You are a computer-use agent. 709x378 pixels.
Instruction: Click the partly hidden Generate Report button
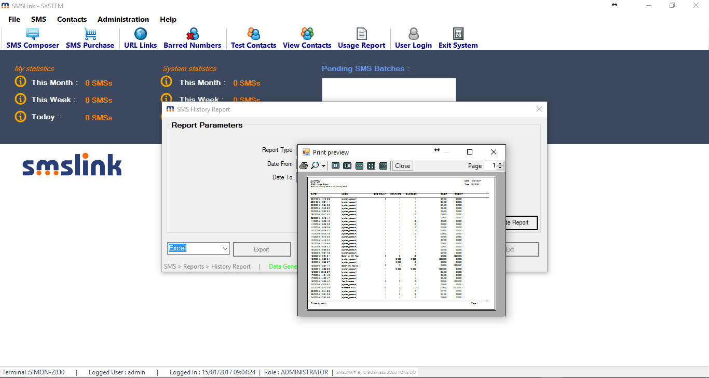click(521, 222)
